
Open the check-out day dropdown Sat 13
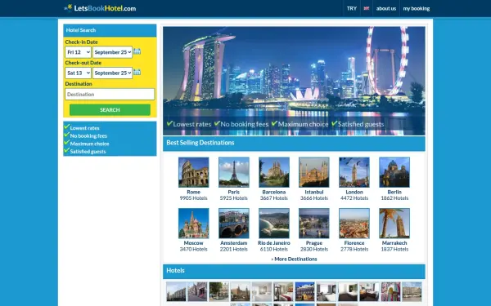pos(78,73)
